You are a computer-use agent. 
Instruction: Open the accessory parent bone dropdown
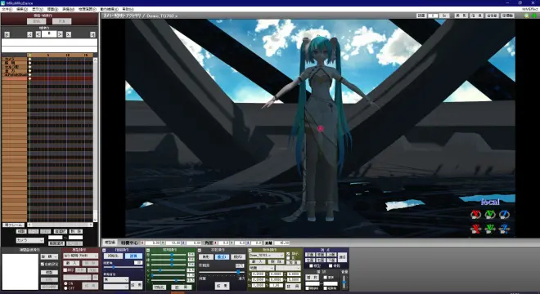[x=288, y=268]
